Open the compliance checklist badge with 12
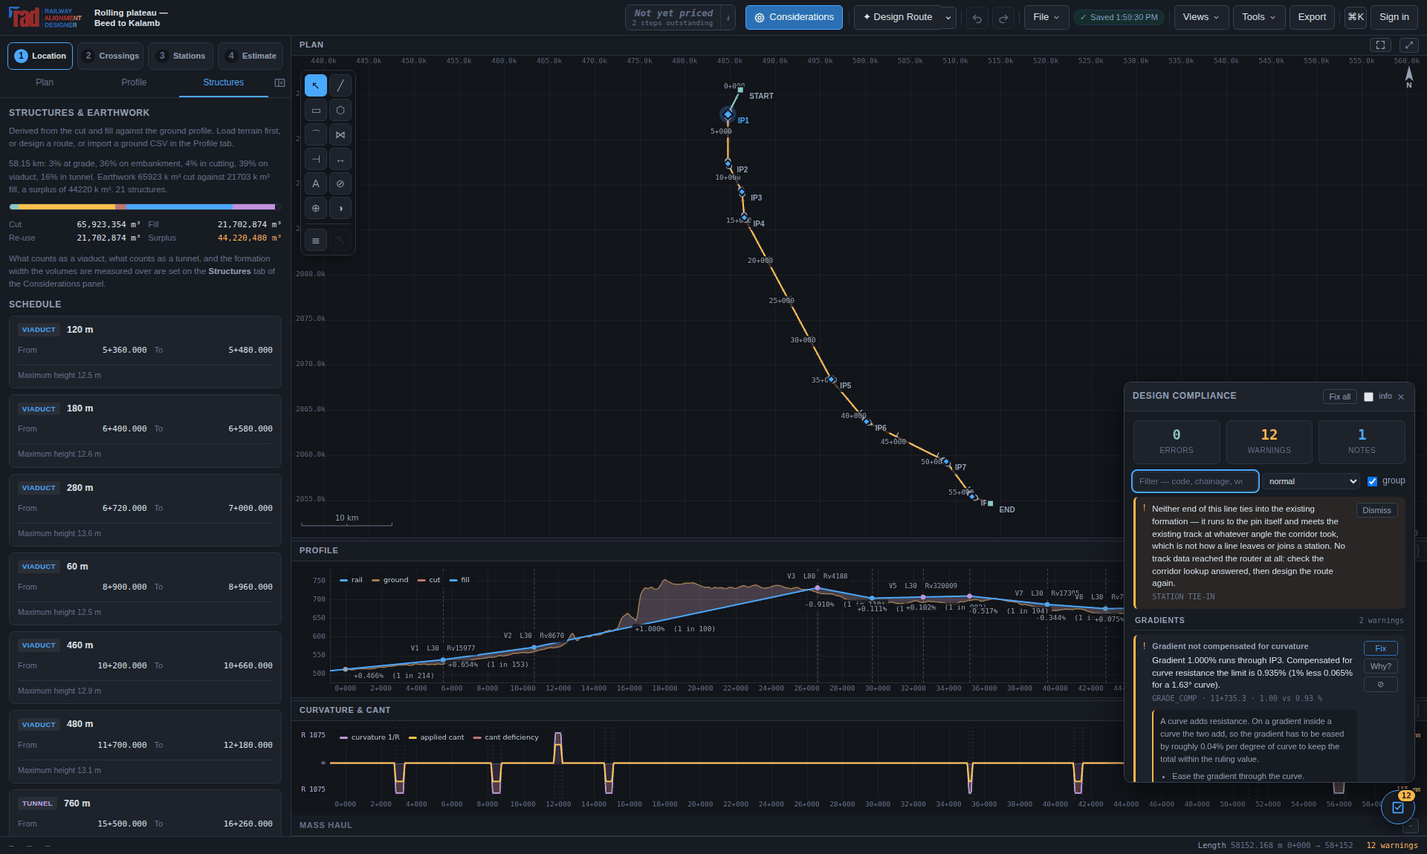 pyautogui.click(x=1398, y=806)
